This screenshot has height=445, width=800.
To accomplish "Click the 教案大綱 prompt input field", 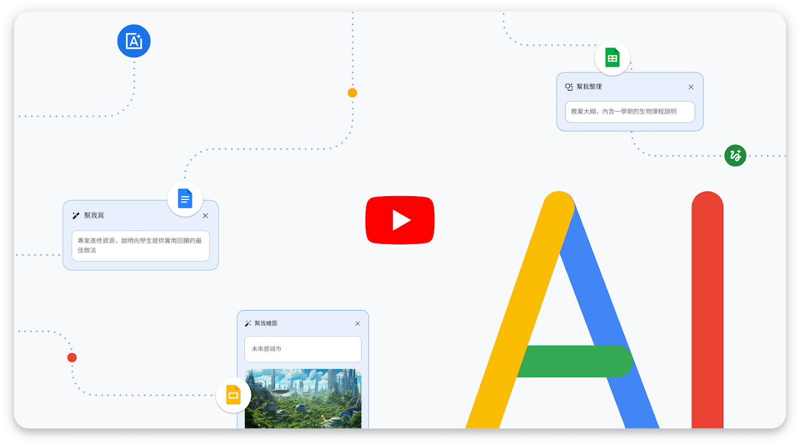I will (629, 112).
